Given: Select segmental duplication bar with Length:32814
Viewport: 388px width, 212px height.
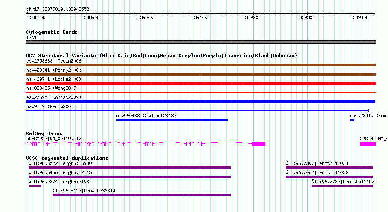Looking at the screenshot, I should tap(142, 195).
